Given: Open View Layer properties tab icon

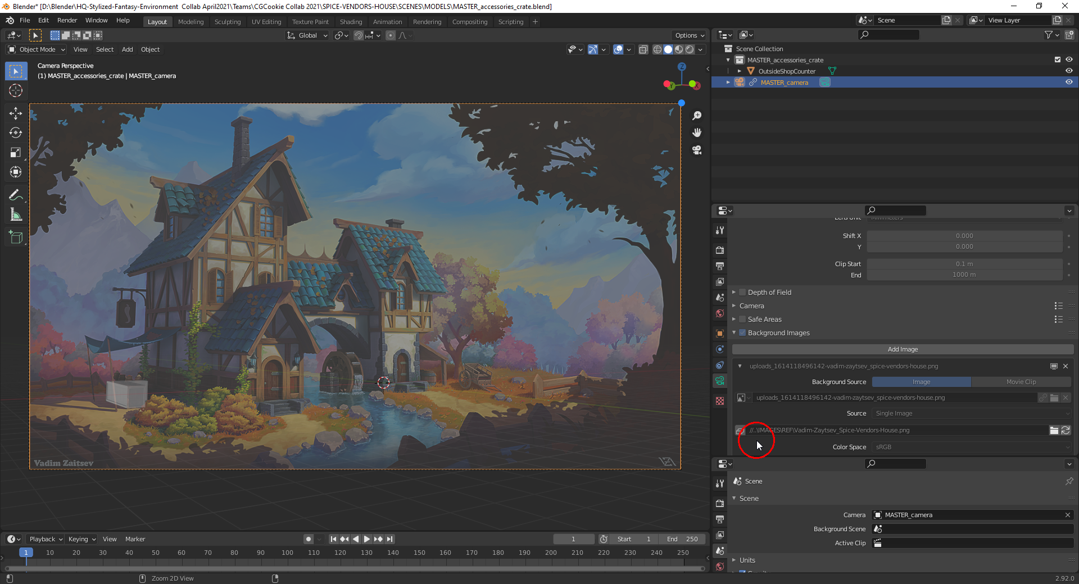Looking at the screenshot, I should tap(720, 281).
